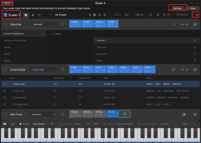
Task: Click the lightbulb suggestion slot
Action: click(125, 114)
